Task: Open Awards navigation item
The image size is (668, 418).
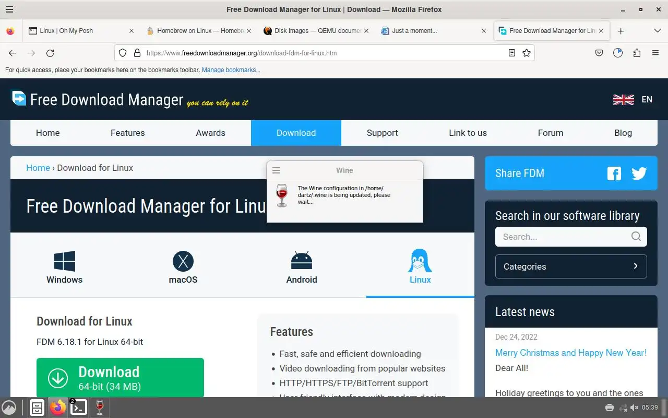Action: click(x=211, y=133)
